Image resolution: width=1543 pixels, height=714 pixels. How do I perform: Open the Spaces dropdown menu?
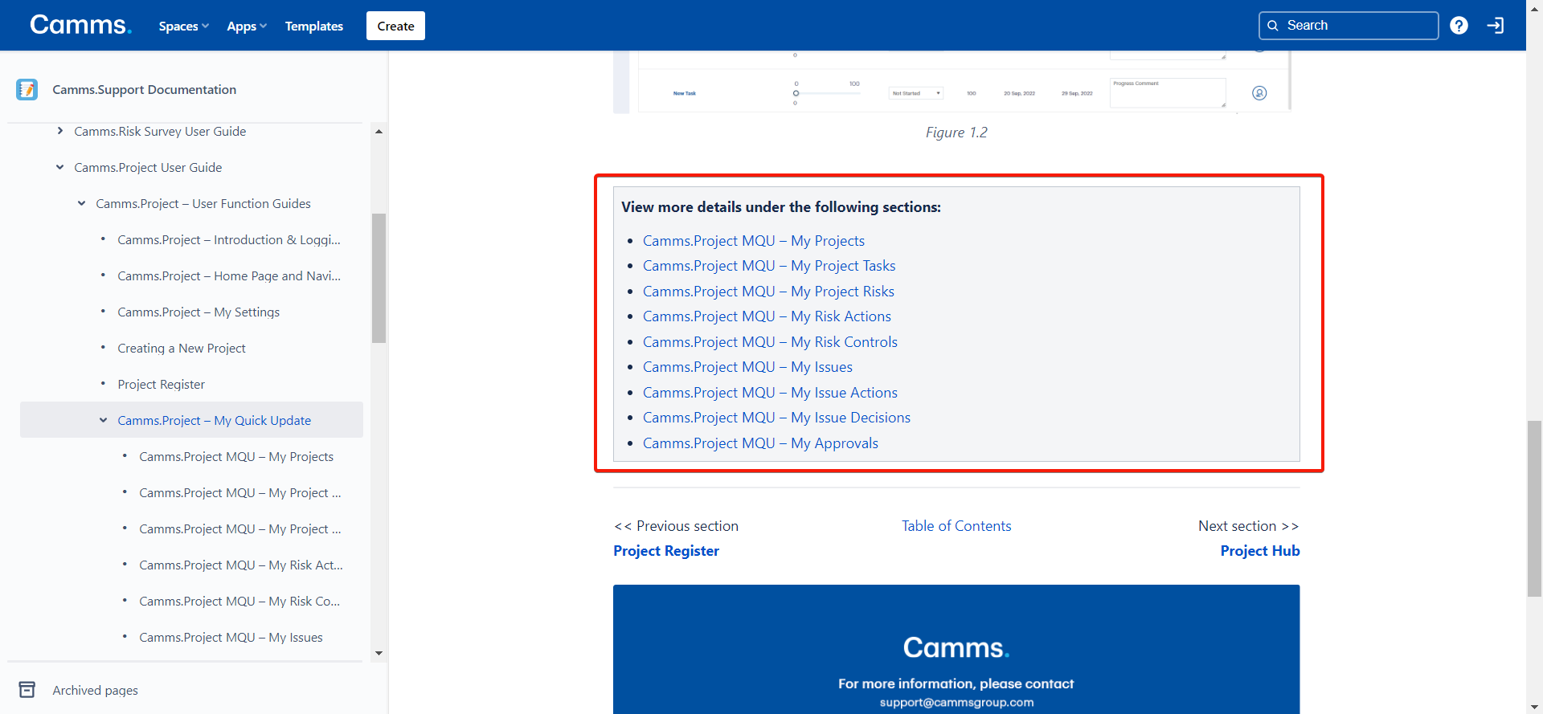(x=183, y=26)
